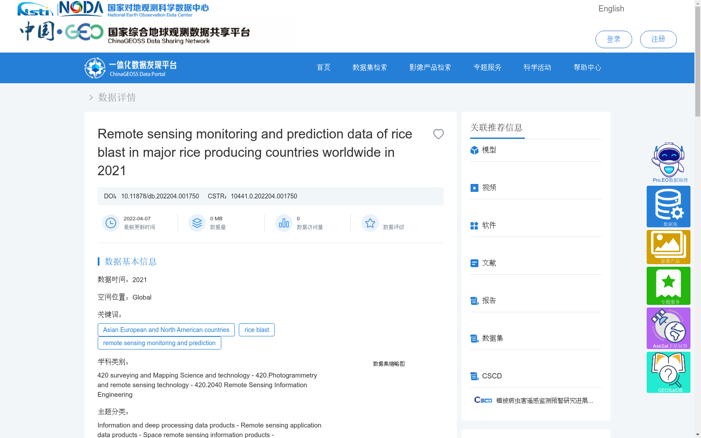The height and width of the screenshot is (438, 701).
Task: Open 专题服务 navigation item
Action: tap(487, 67)
